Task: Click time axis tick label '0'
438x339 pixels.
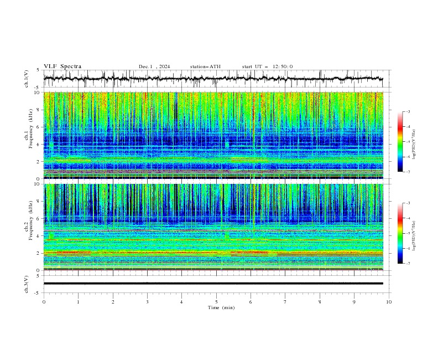Action: point(44,302)
